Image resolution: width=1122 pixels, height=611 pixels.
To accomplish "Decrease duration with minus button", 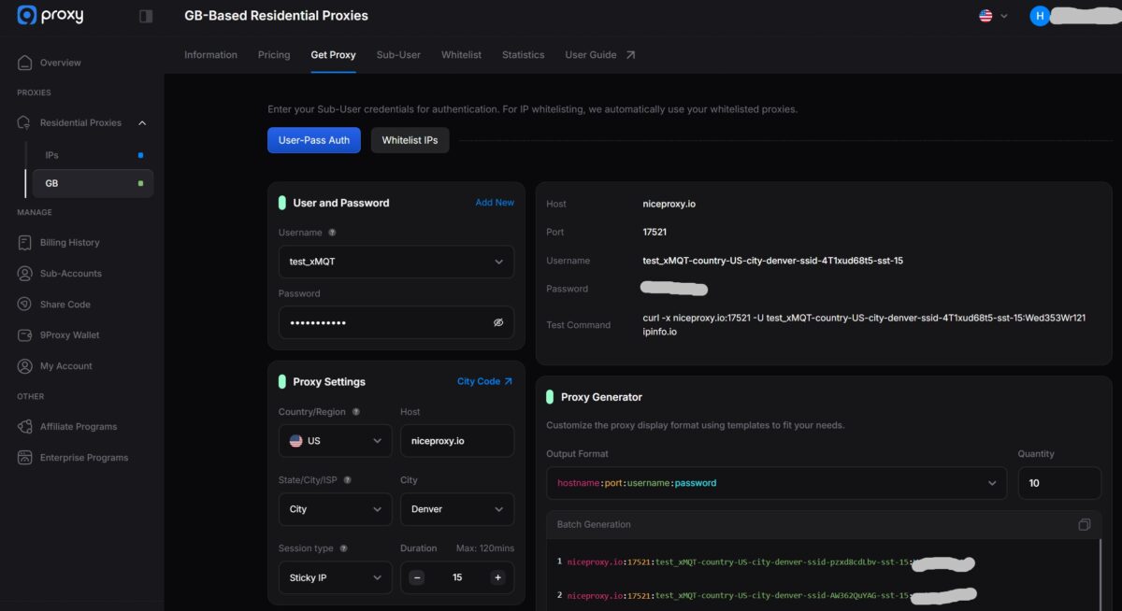I will click(417, 577).
